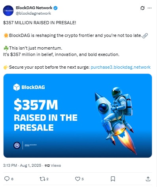157x187 pixels.
Task: Like the post with heart icon
Action: pos(78,179)
